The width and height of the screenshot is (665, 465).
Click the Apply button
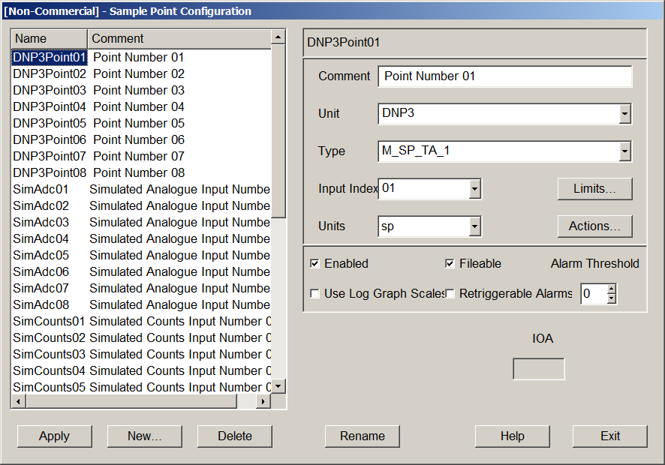tap(54, 436)
